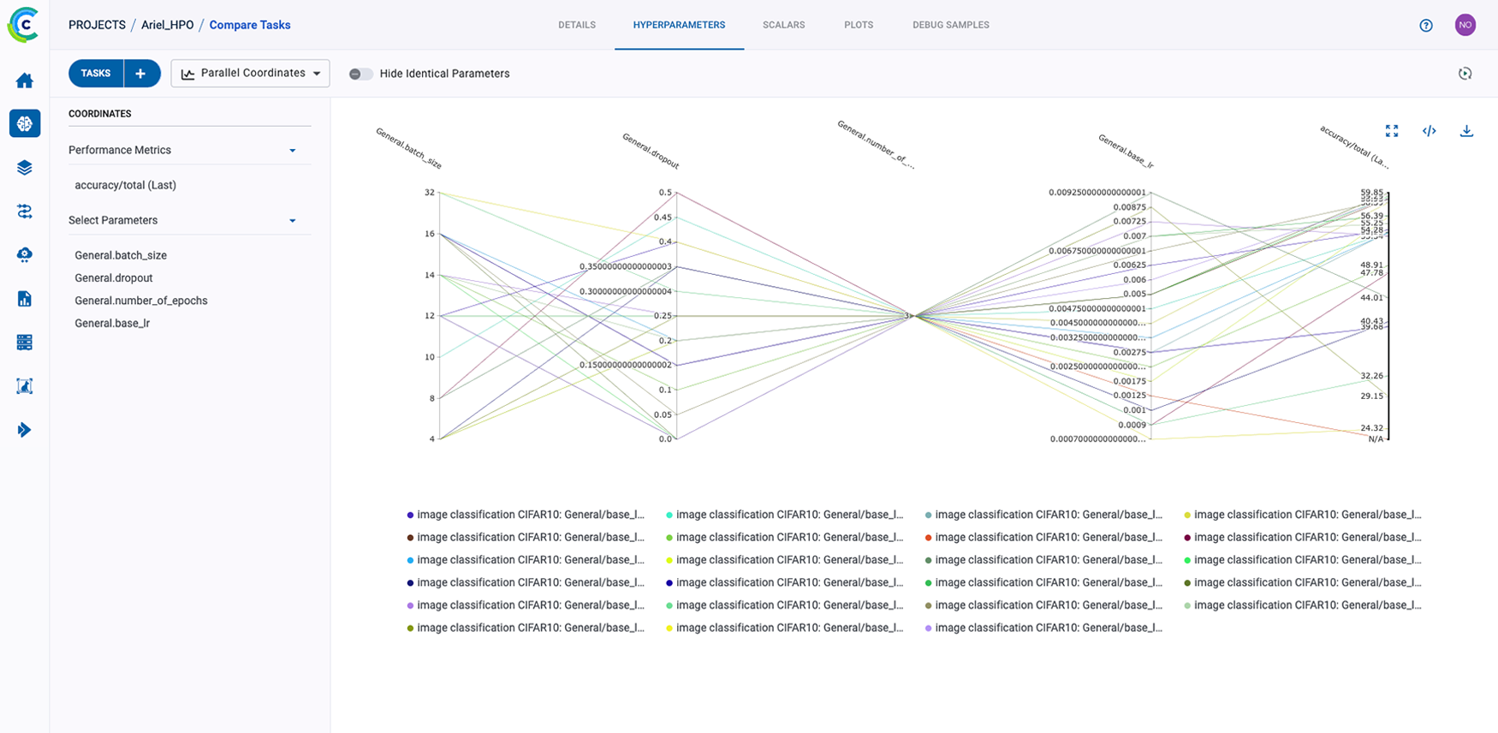
Task: Open the Parallel Coordinates view dropdown
Action: tap(250, 74)
